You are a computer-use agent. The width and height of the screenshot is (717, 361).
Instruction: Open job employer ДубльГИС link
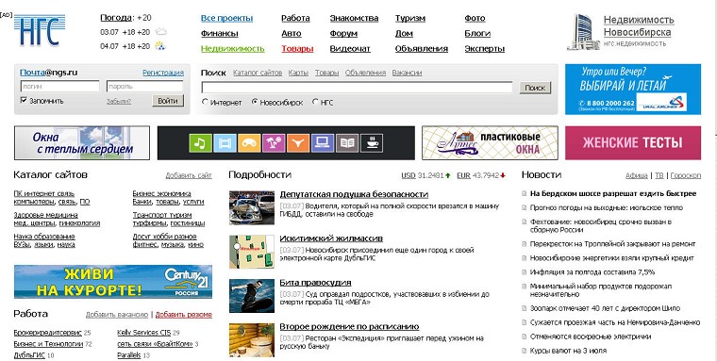tap(29, 355)
